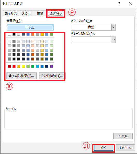Click the 塗りつぶし tab
This screenshot has width=137, height=154.
[x=56, y=13]
